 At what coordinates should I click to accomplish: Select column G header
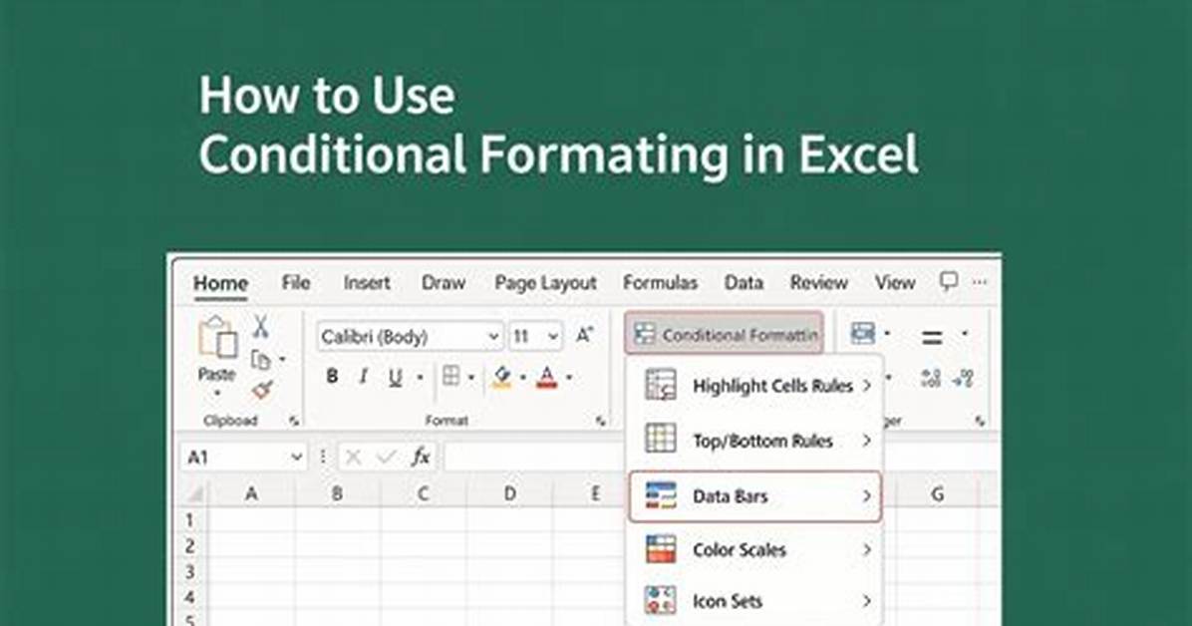pos(937,494)
